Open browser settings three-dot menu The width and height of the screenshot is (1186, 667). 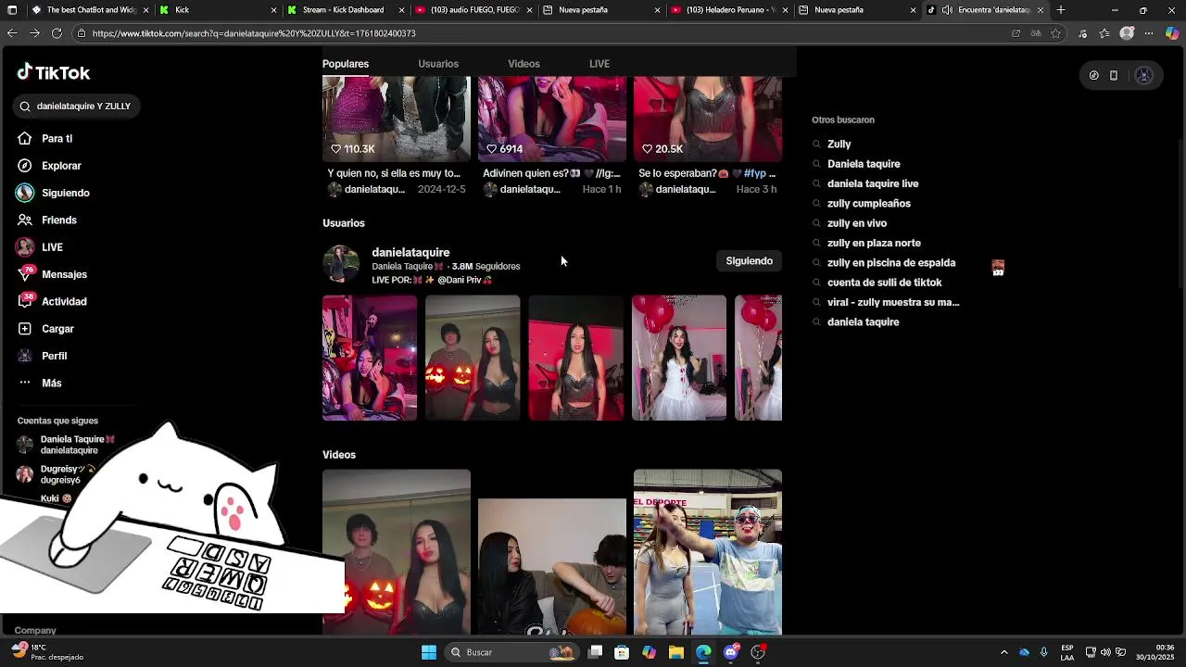click(x=1148, y=33)
